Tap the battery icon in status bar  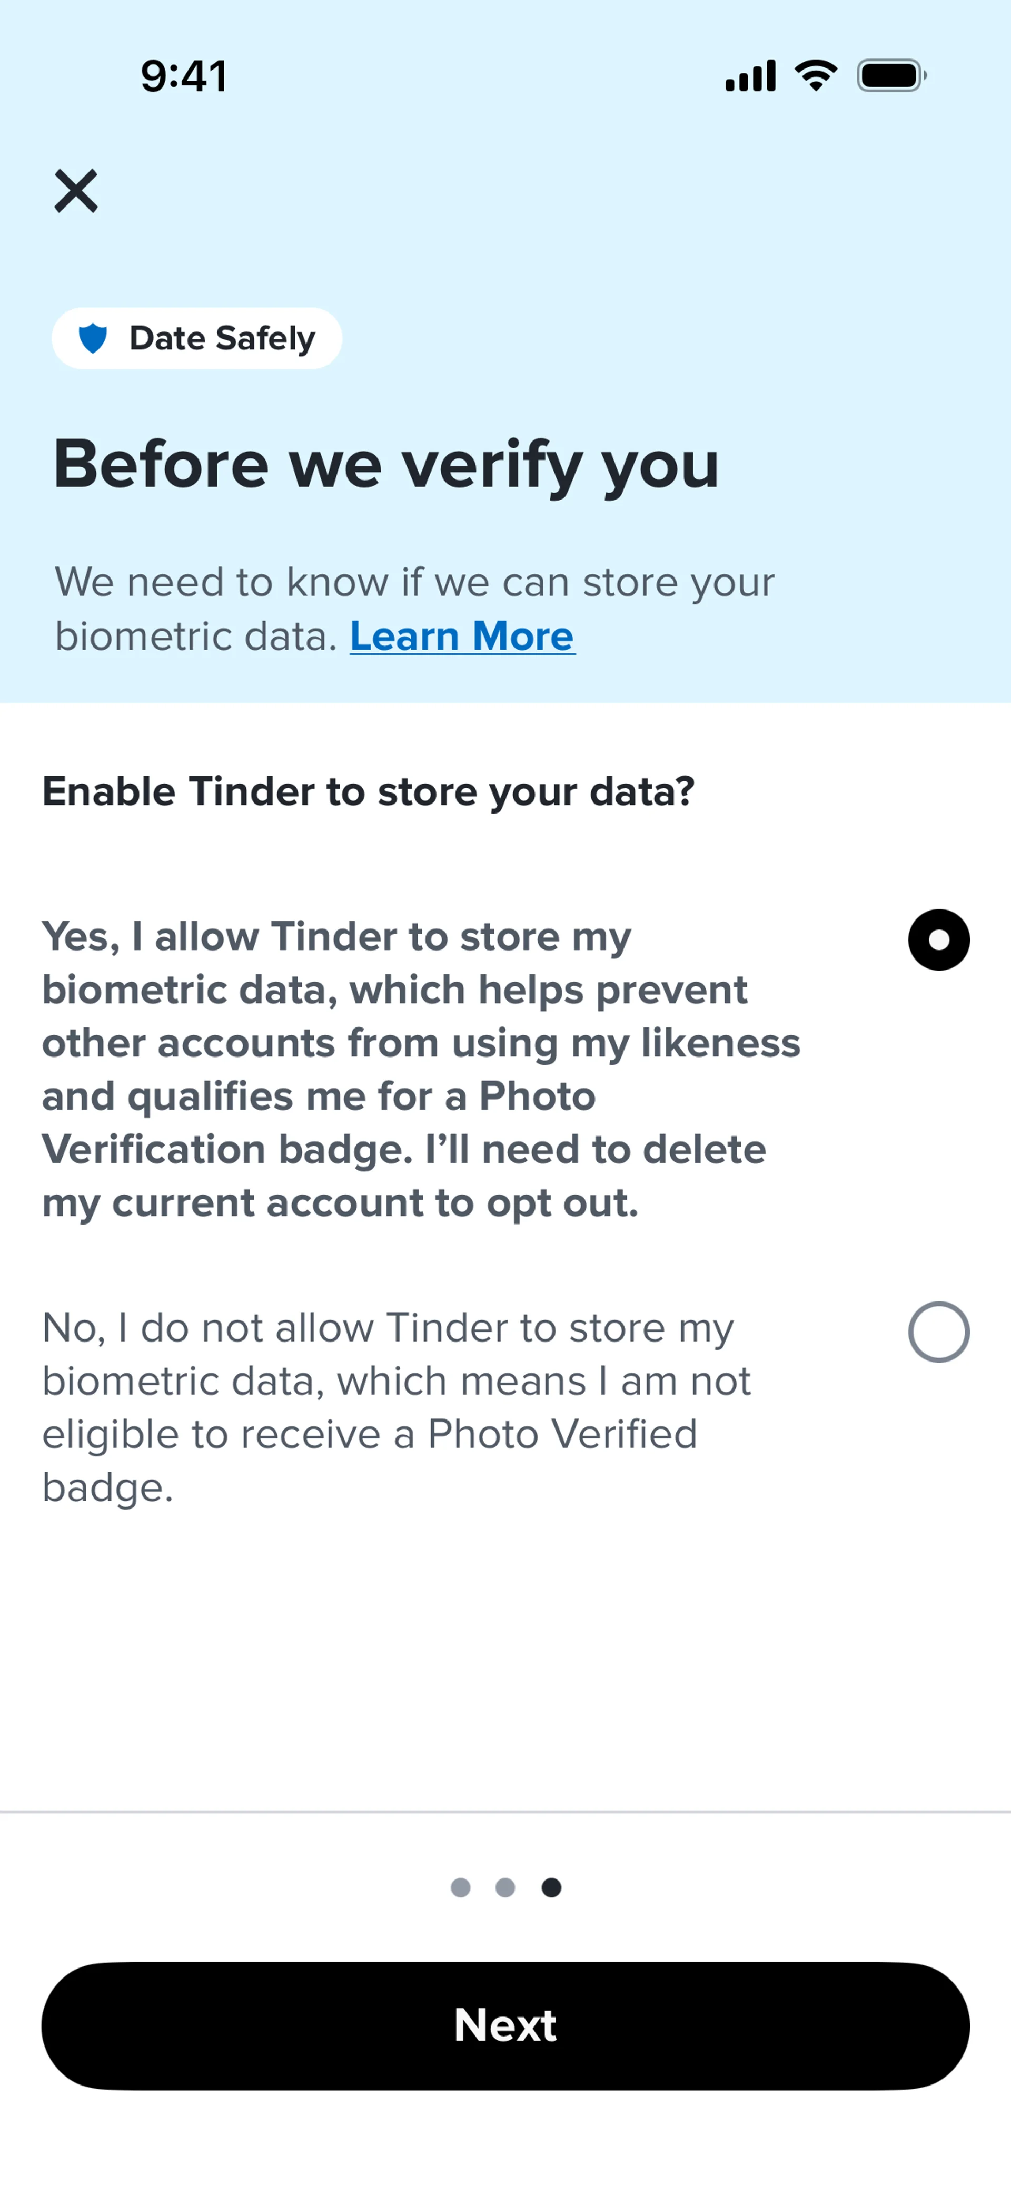[x=891, y=76]
